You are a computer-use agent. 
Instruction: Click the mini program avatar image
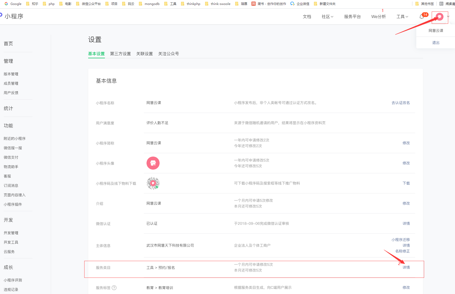point(153,163)
